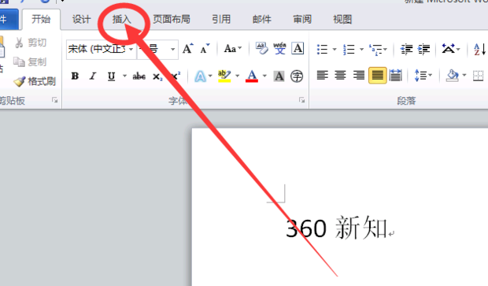The width and height of the screenshot is (488, 286).
Task: Apply red font color
Action: 252,76
